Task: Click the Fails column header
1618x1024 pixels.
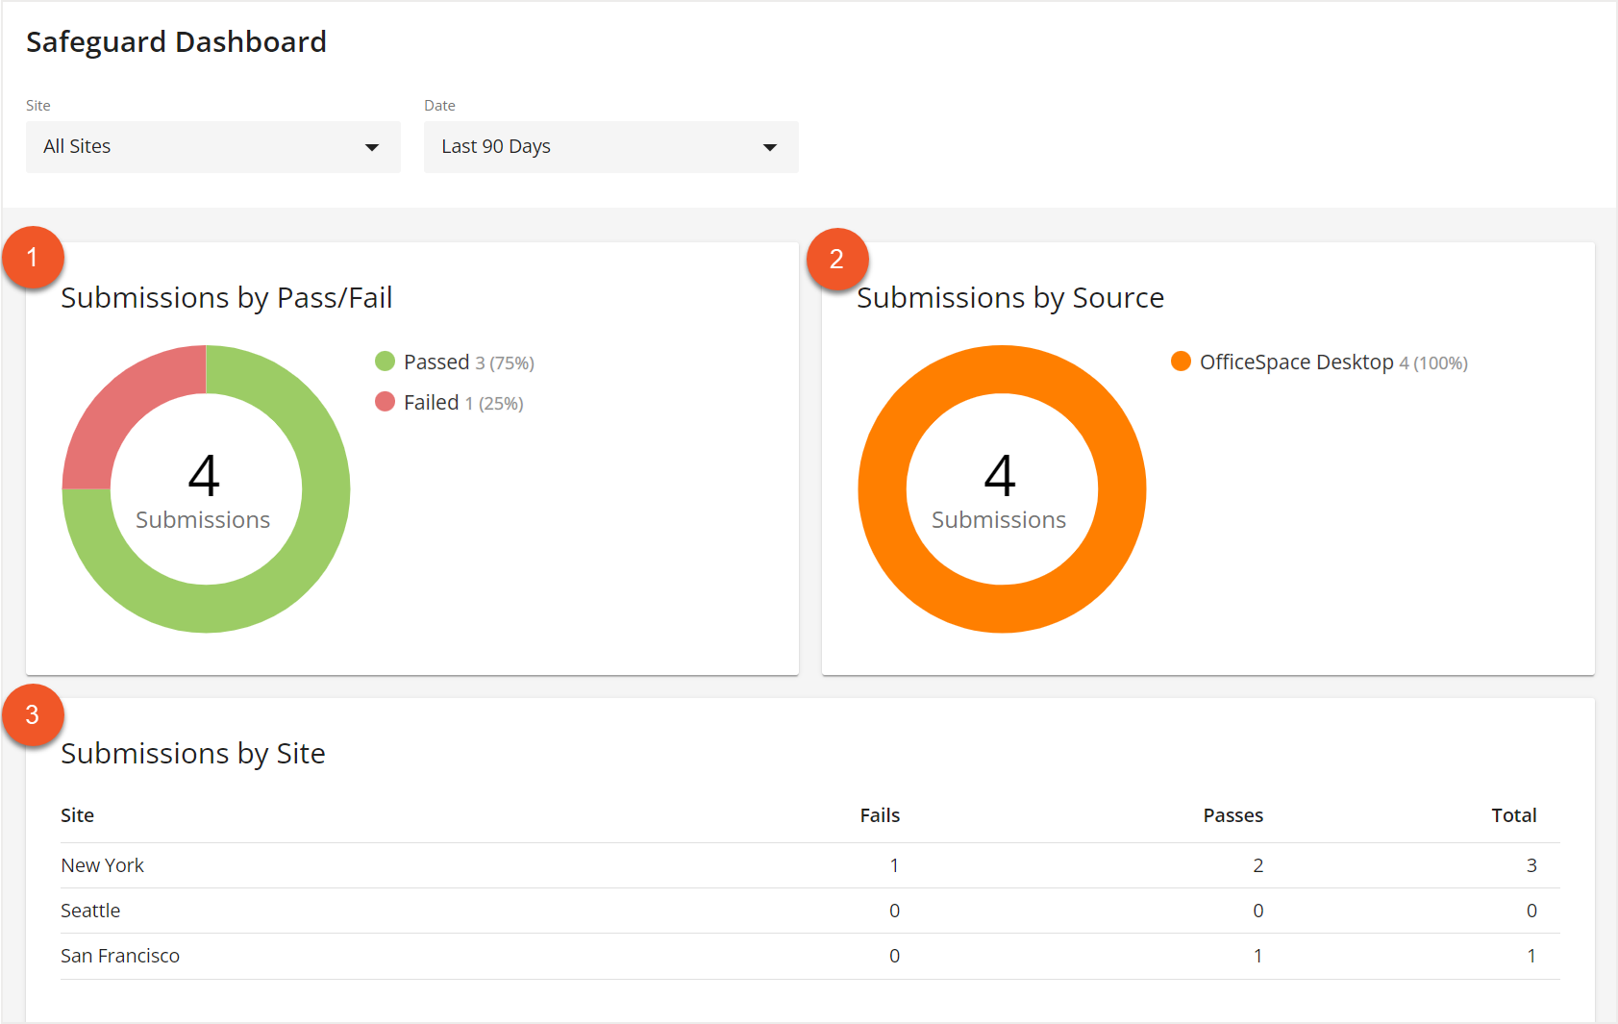Action: click(880, 815)
